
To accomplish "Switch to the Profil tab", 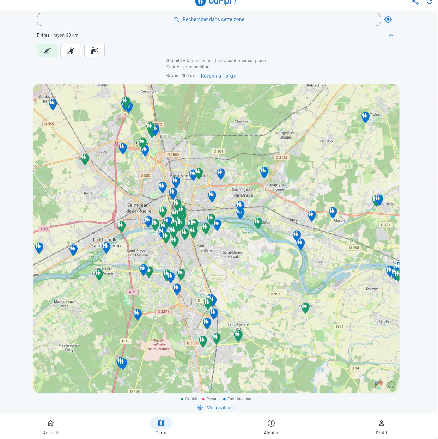I will [381, 427].
